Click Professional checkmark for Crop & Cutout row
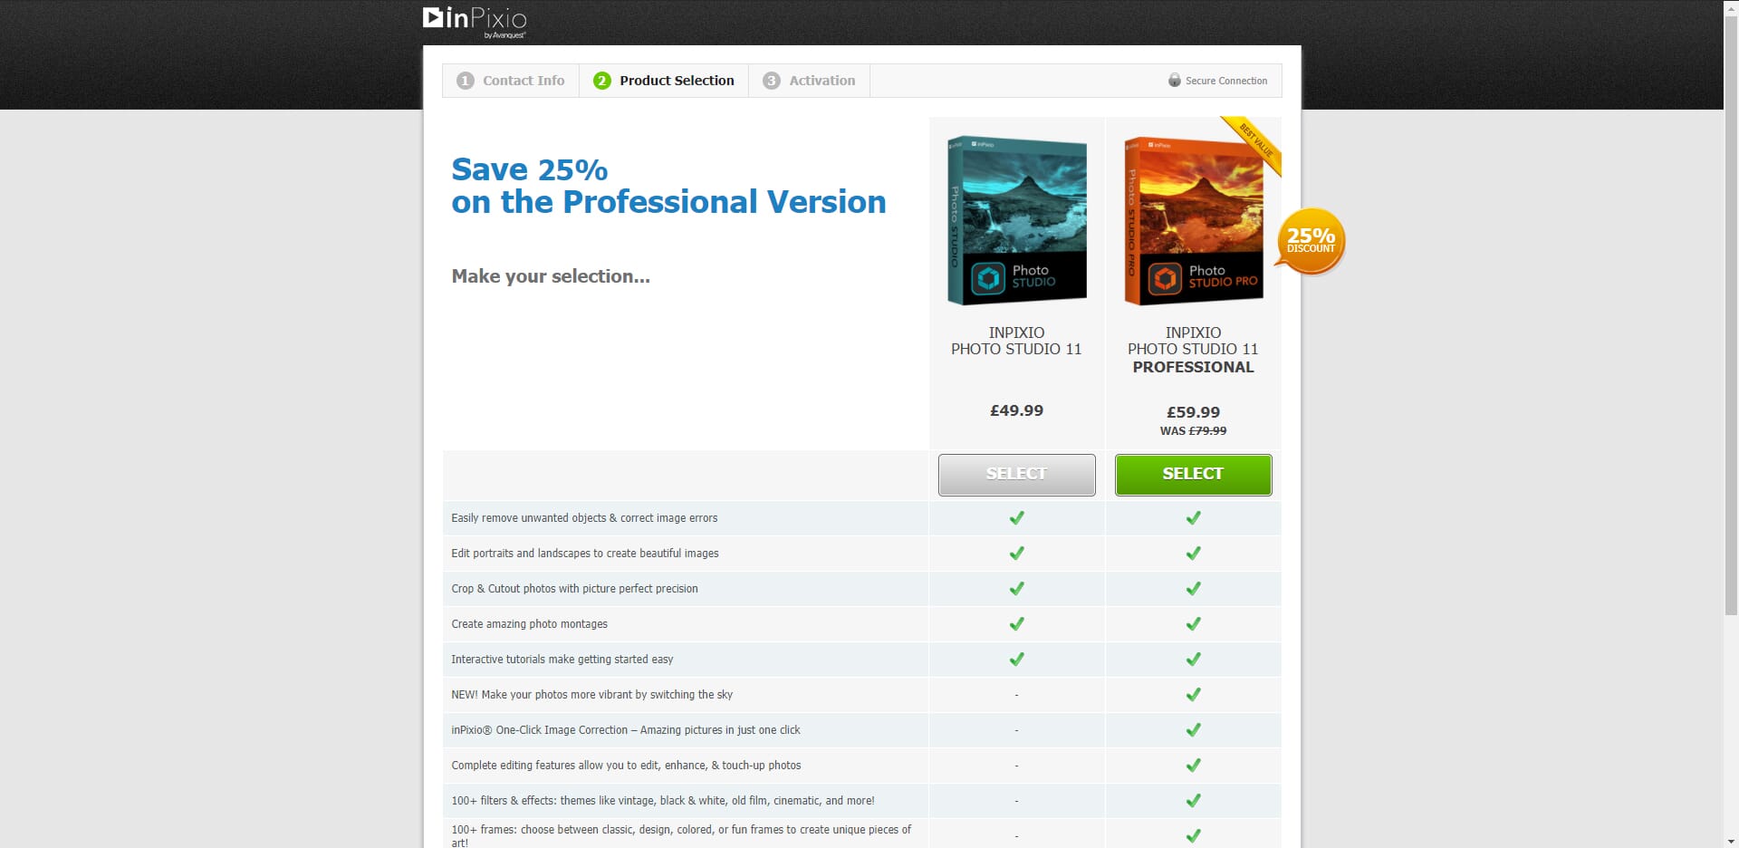The width and height of the screenshot is (1739, 848). coord(1193,589)
